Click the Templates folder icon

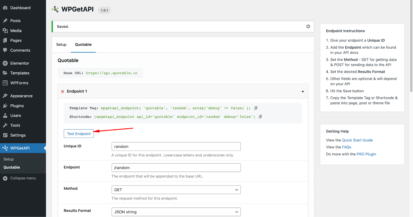click(5, 73)
